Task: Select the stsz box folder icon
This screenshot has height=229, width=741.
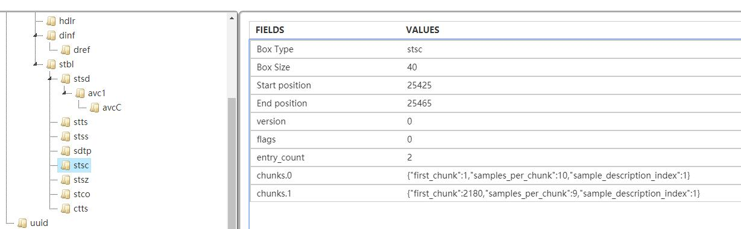Action: 66,180
